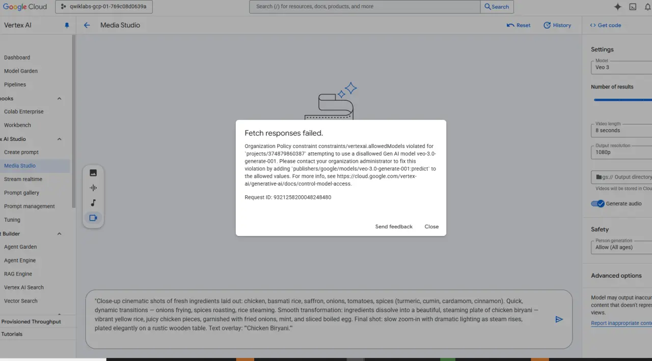Open Stream realtime

23,179
